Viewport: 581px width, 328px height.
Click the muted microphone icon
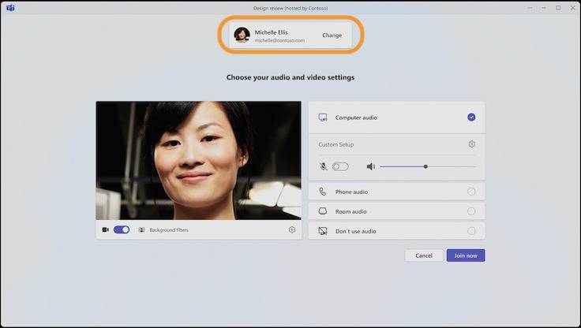coord(323,166)
